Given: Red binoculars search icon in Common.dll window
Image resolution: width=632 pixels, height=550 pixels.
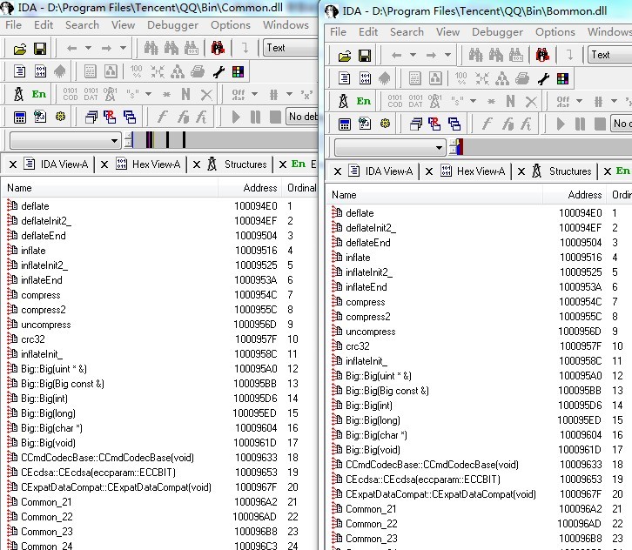Looking at the screenshot, I should [218, 49].
